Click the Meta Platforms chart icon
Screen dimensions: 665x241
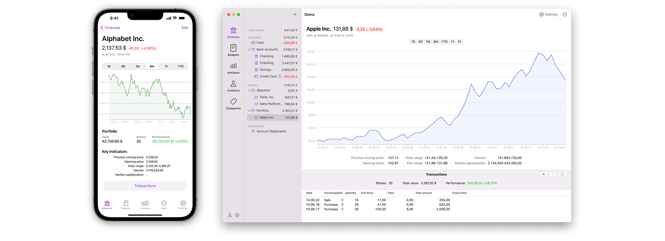(256, 104)
